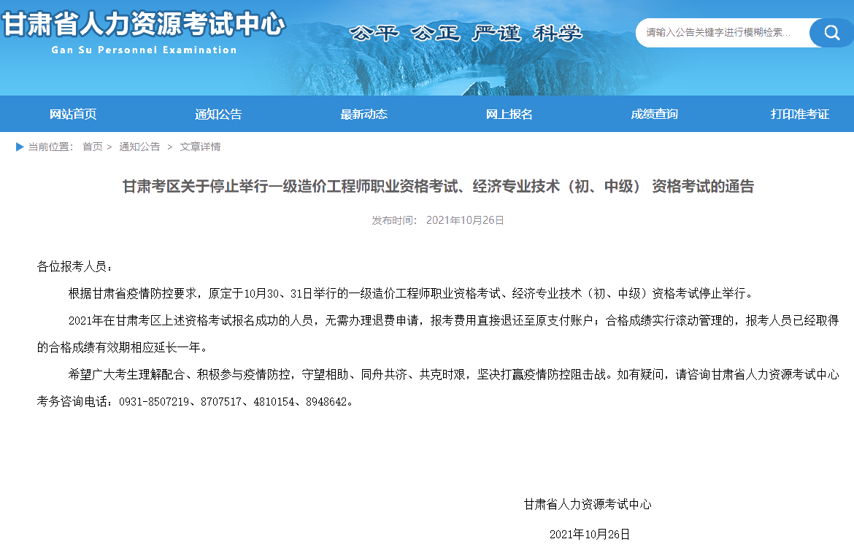
Task: Focus the announcement keyword search field
Action: (722, 33)
